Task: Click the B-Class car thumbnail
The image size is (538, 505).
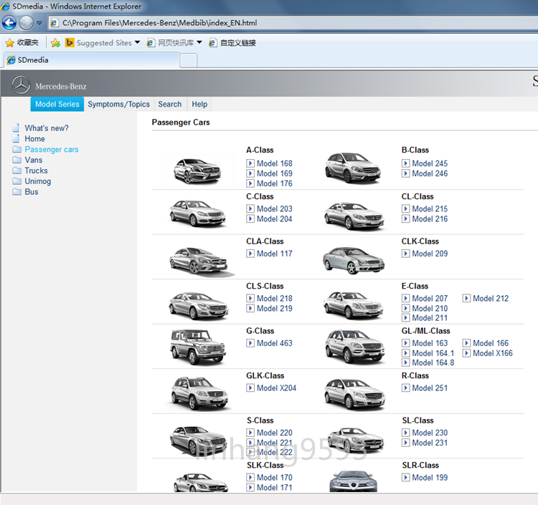Action: (x=352, y=168)
